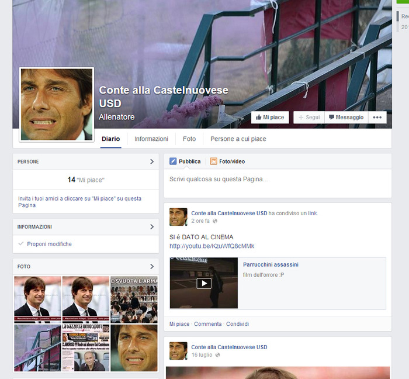Viewport: 409px width, 379px height.
Task: Open the 16 luglio post image
Action: coord(278,373)
